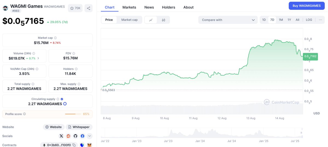
Task: Open Circulating supply info icon
Action: point(58,99)
